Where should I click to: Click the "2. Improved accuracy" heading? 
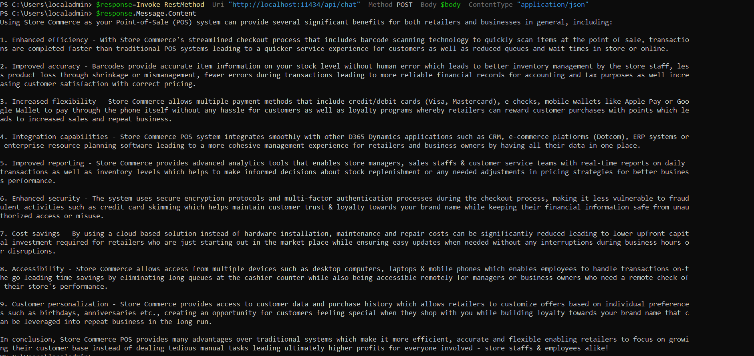click(x=40, y=66)
